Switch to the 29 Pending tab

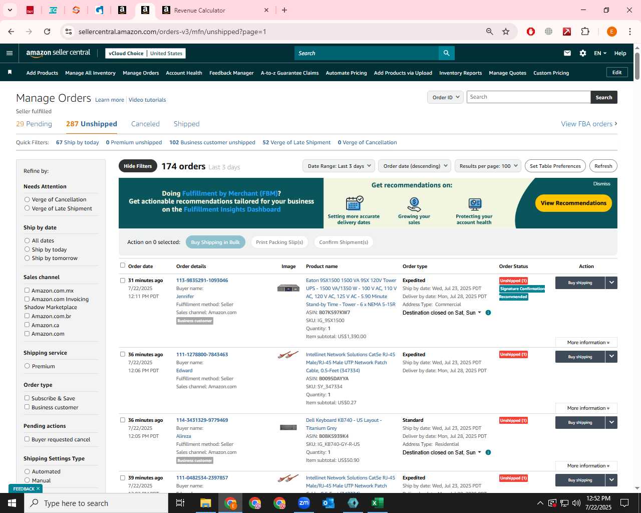point(34,124)
